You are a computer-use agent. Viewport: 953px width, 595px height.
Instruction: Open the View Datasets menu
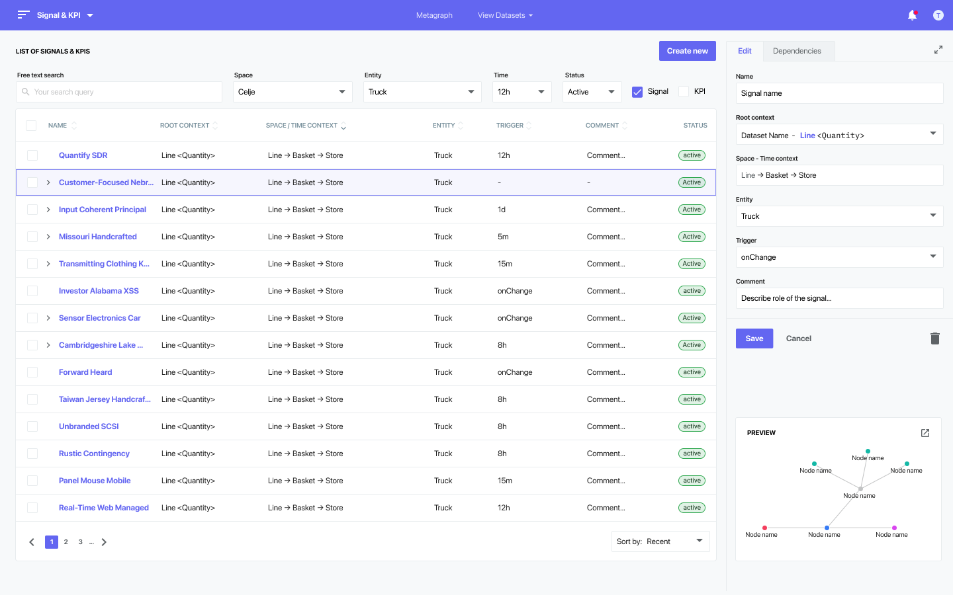(505, 15)
